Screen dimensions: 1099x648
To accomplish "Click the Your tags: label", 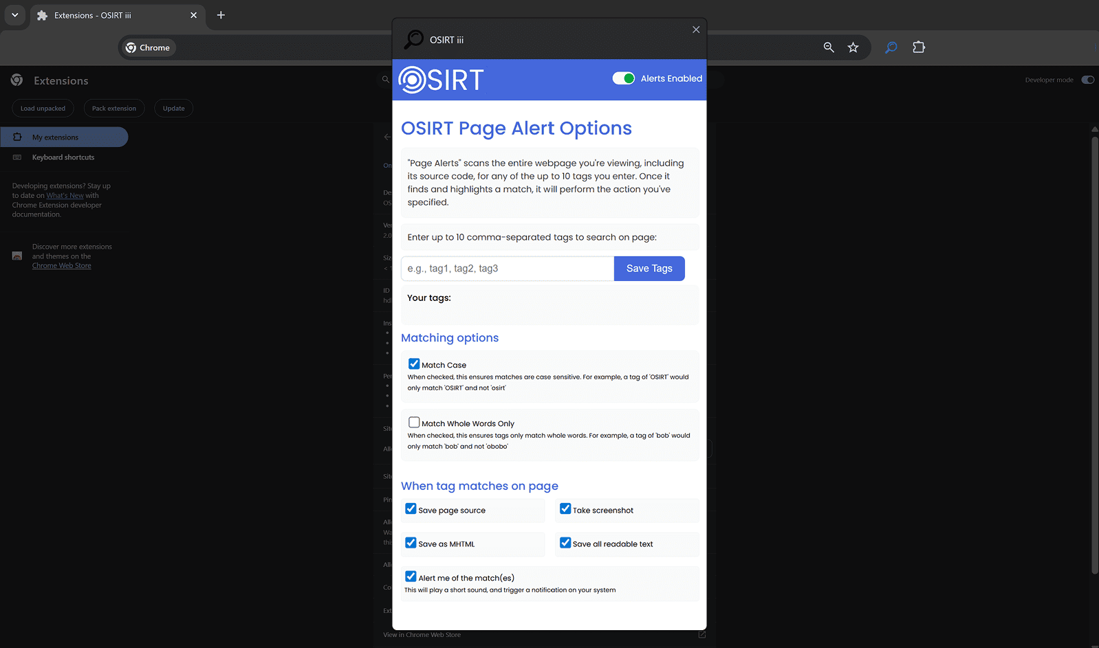I will pos(429,298).
